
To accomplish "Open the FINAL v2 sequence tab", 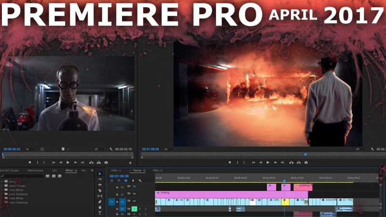I will (x=158, y=170).
